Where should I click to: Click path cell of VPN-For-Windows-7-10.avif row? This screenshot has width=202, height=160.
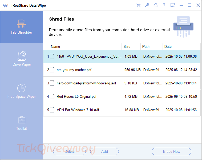pyautogui.click(x=153, y=110)
